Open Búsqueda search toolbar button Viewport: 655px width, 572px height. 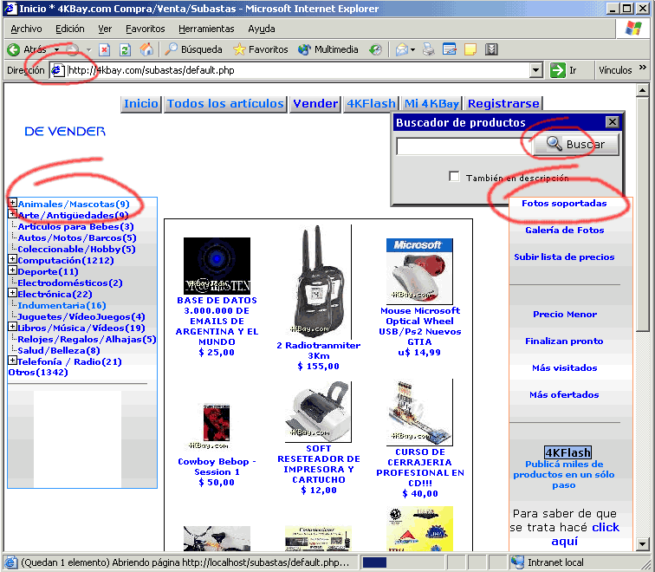click(x=193, y=49)
